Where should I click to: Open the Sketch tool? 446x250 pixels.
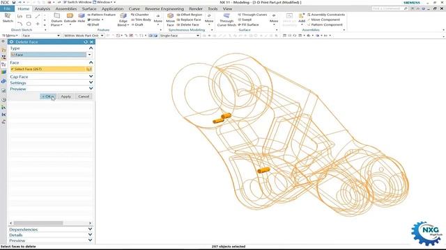point(8,18)
